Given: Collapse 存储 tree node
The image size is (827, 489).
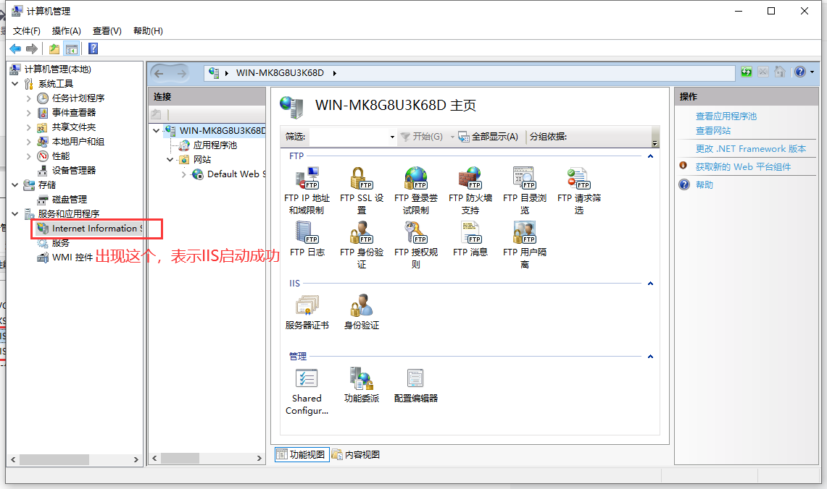Looking at the screenshot, I should pos(14,184).
